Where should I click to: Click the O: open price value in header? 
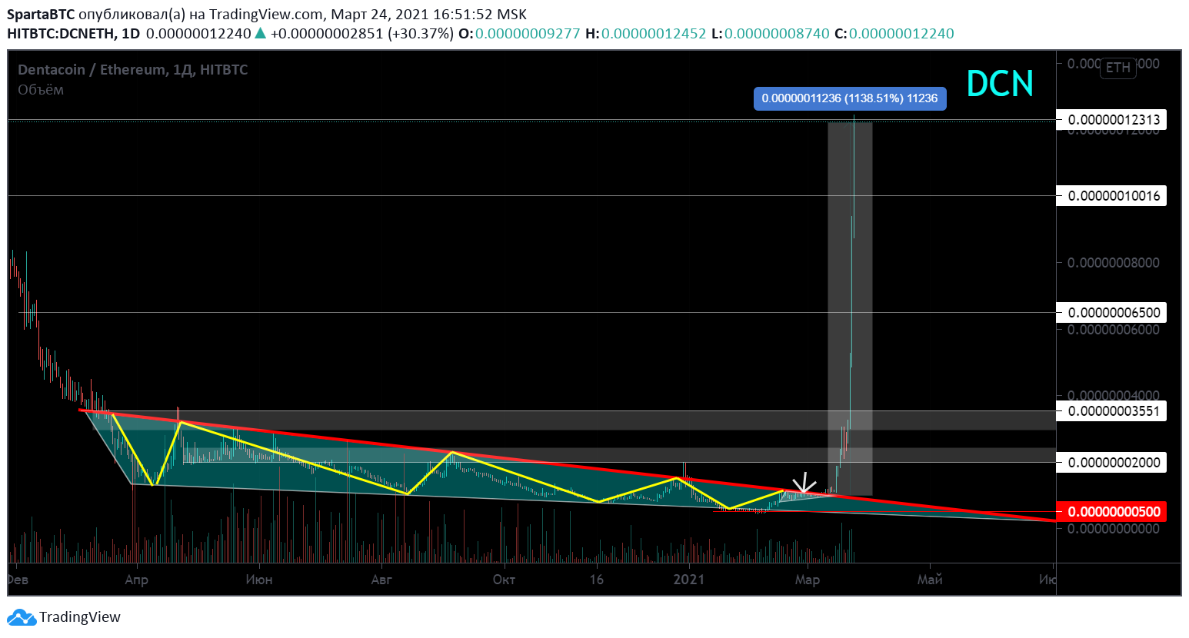click(528, 34)
